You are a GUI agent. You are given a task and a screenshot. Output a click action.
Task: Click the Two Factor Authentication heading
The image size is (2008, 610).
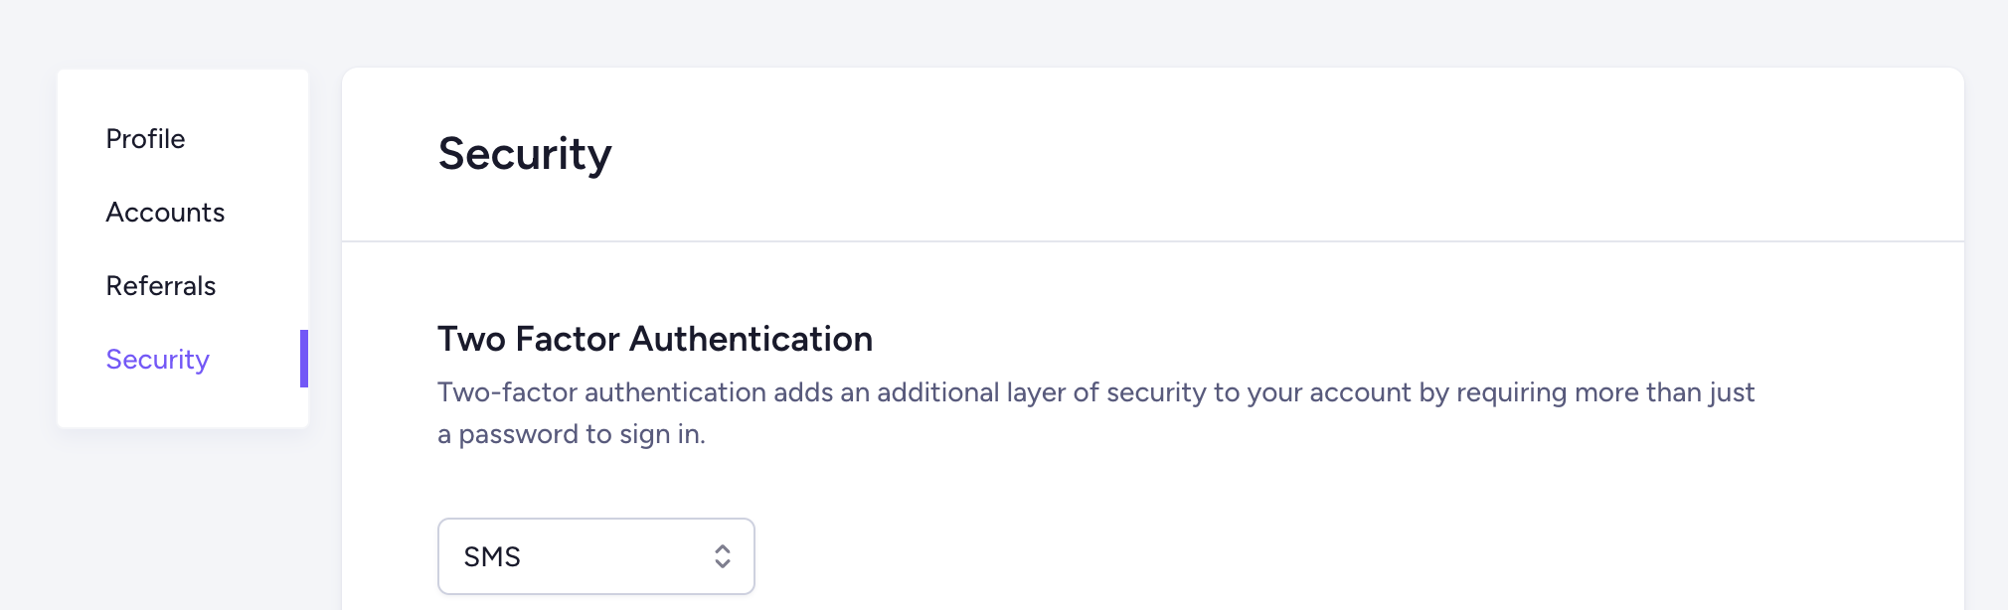click(x=654, y=339)
